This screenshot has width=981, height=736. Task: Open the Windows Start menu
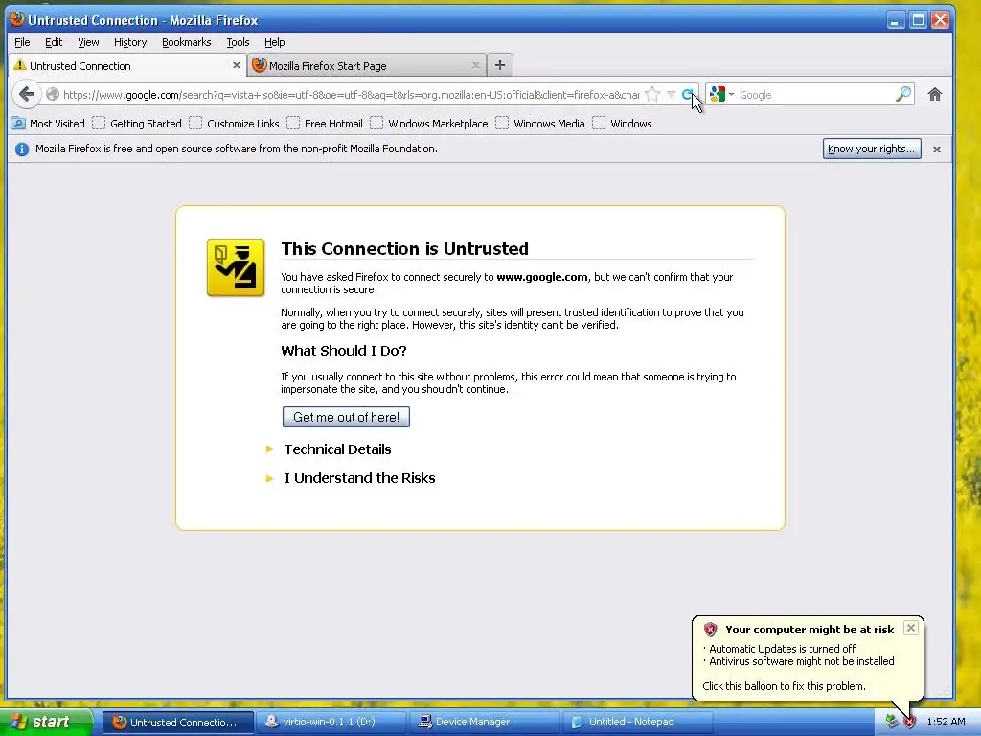pyautogui.click(x=45, y=722)
